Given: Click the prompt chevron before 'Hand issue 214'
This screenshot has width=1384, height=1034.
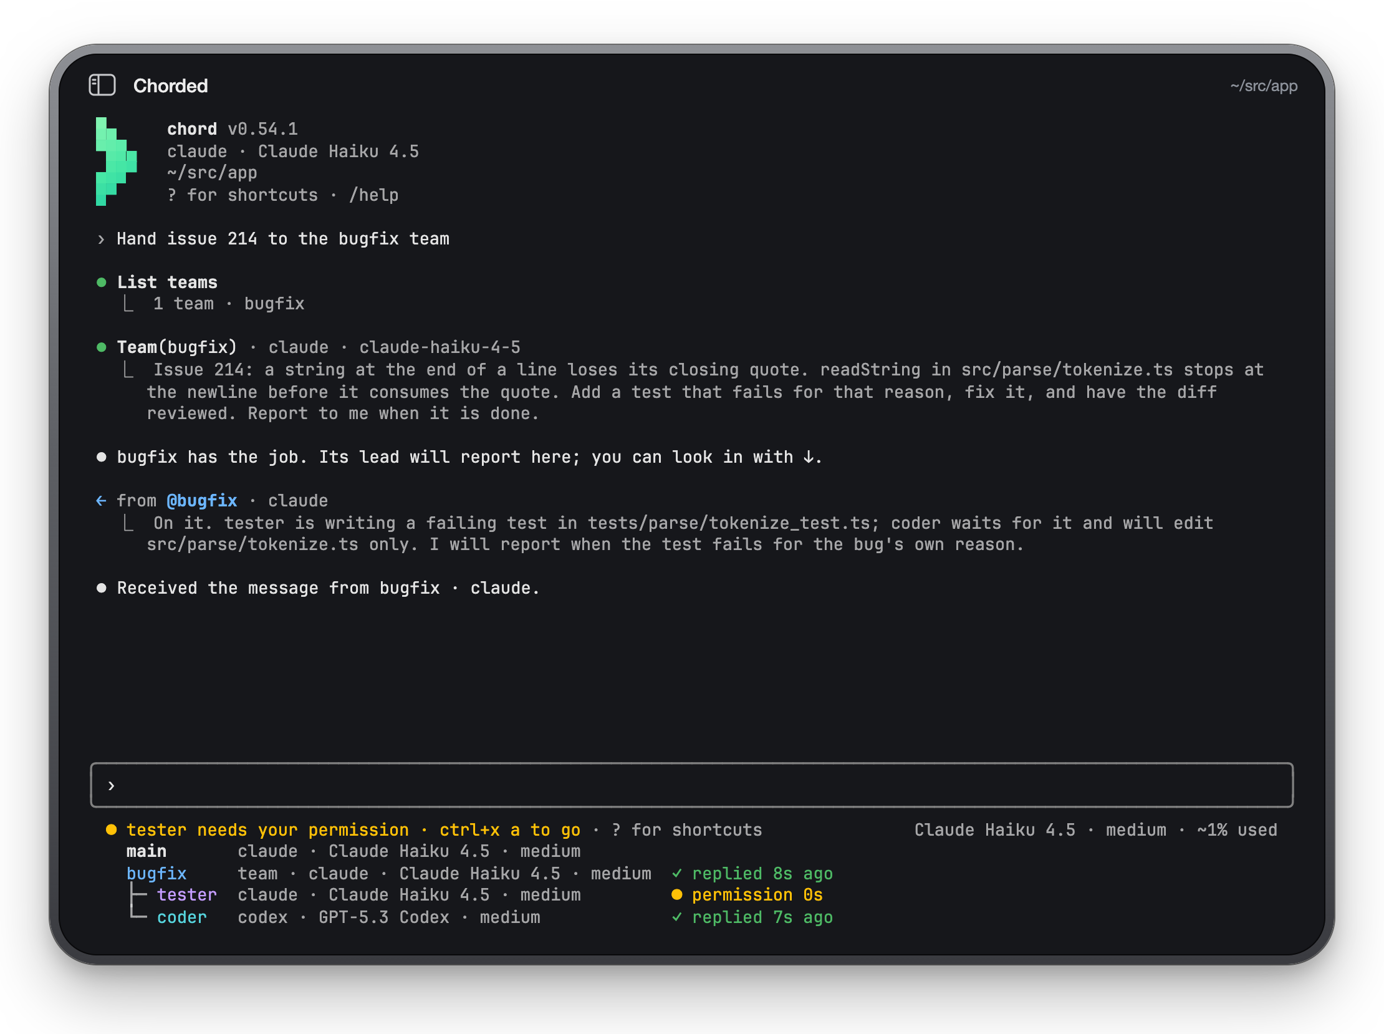Looking at the screenshot, I should click(x=102, y=239).
